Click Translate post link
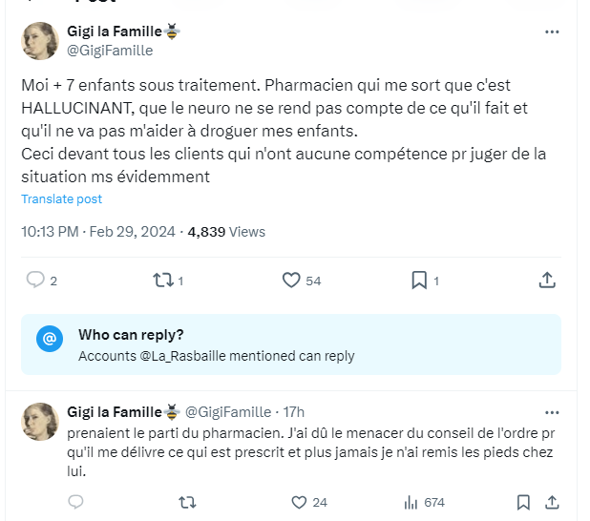The image size is (590, 521). [x=61, y=199]
